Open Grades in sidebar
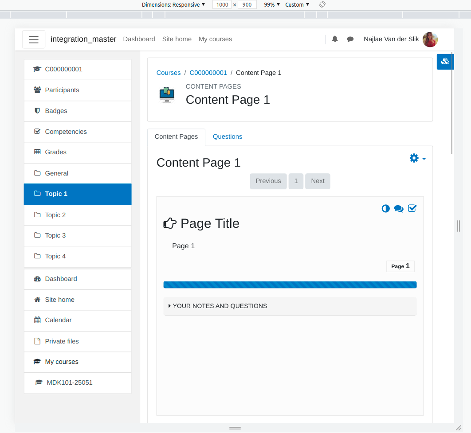 [78, 152]
